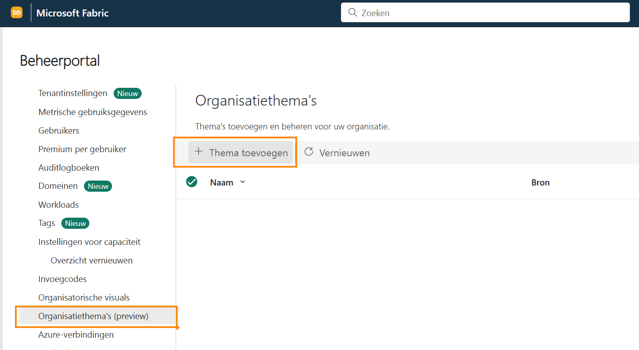Open Auditlogboeken from the sidebar

point(69,167)
